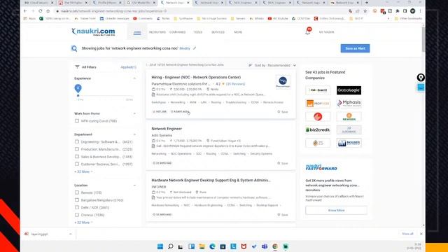Expand 32 More departments
The height and width of the screenshot is (252, 448).
coord(83,171)
